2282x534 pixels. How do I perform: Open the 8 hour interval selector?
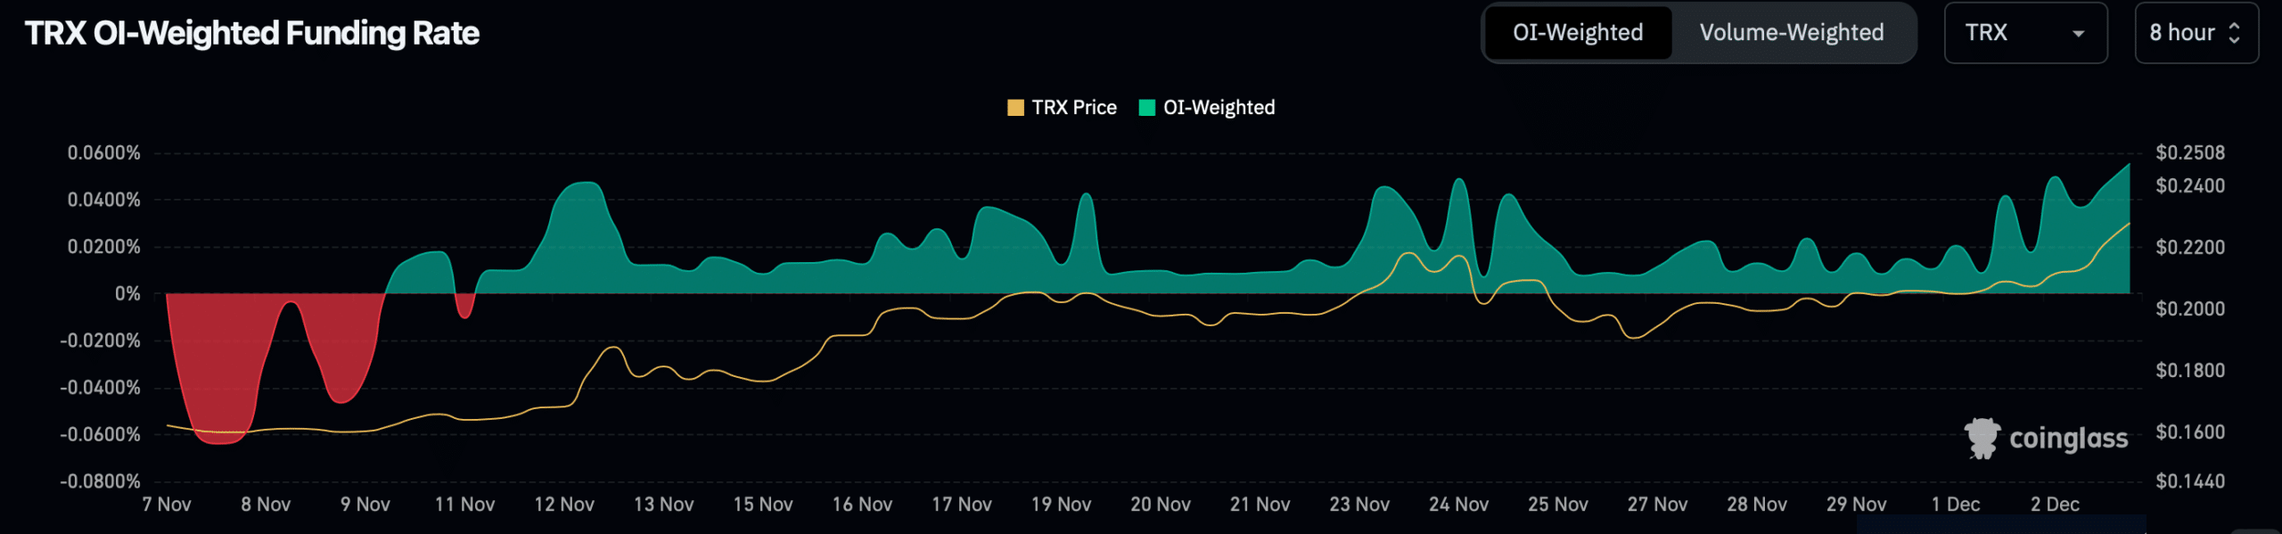tap(2195, 33)
